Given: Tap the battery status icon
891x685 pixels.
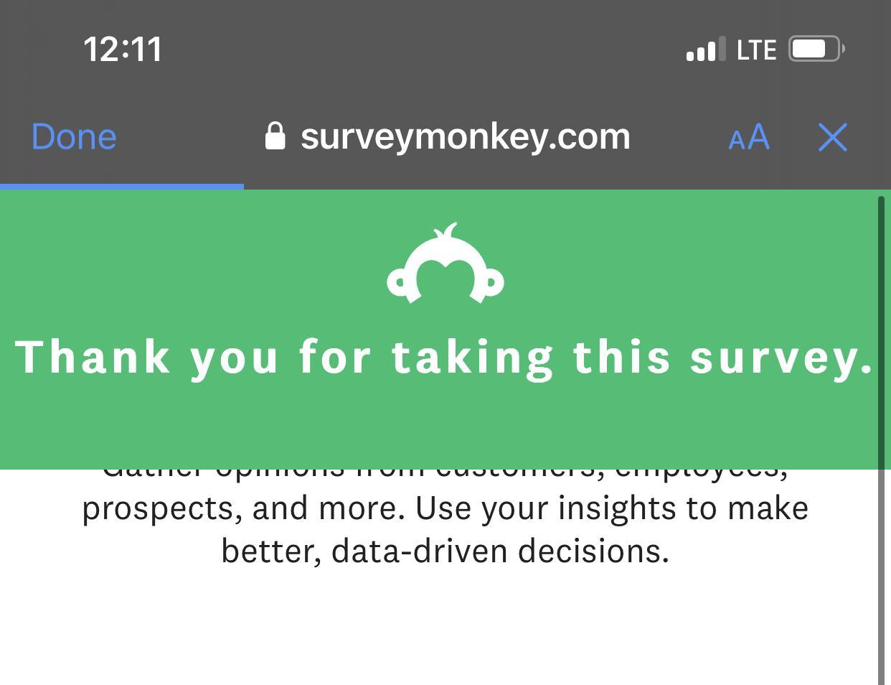Looking at the screenshot, I should [x=816, y=49].
